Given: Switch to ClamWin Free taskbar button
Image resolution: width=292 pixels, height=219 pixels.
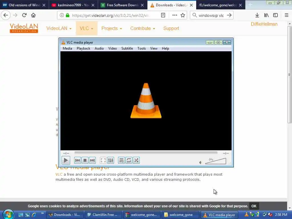Looking at the screenshot, I should pos(103,215).
